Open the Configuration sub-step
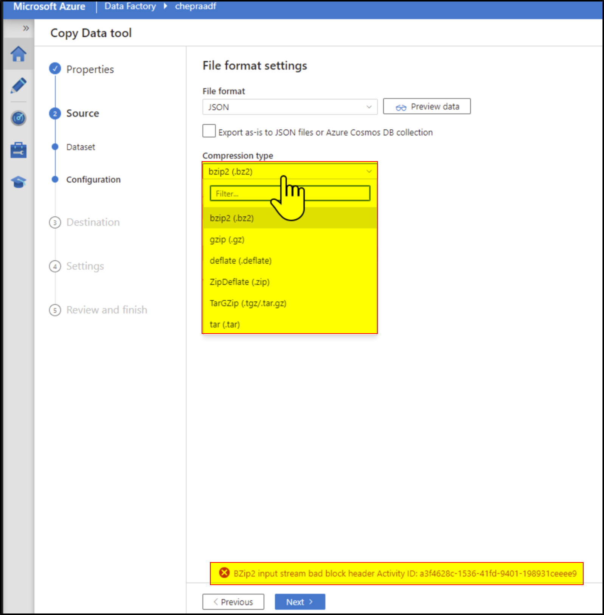This screenshot has width=604, height=615. (x=93, y=179)
